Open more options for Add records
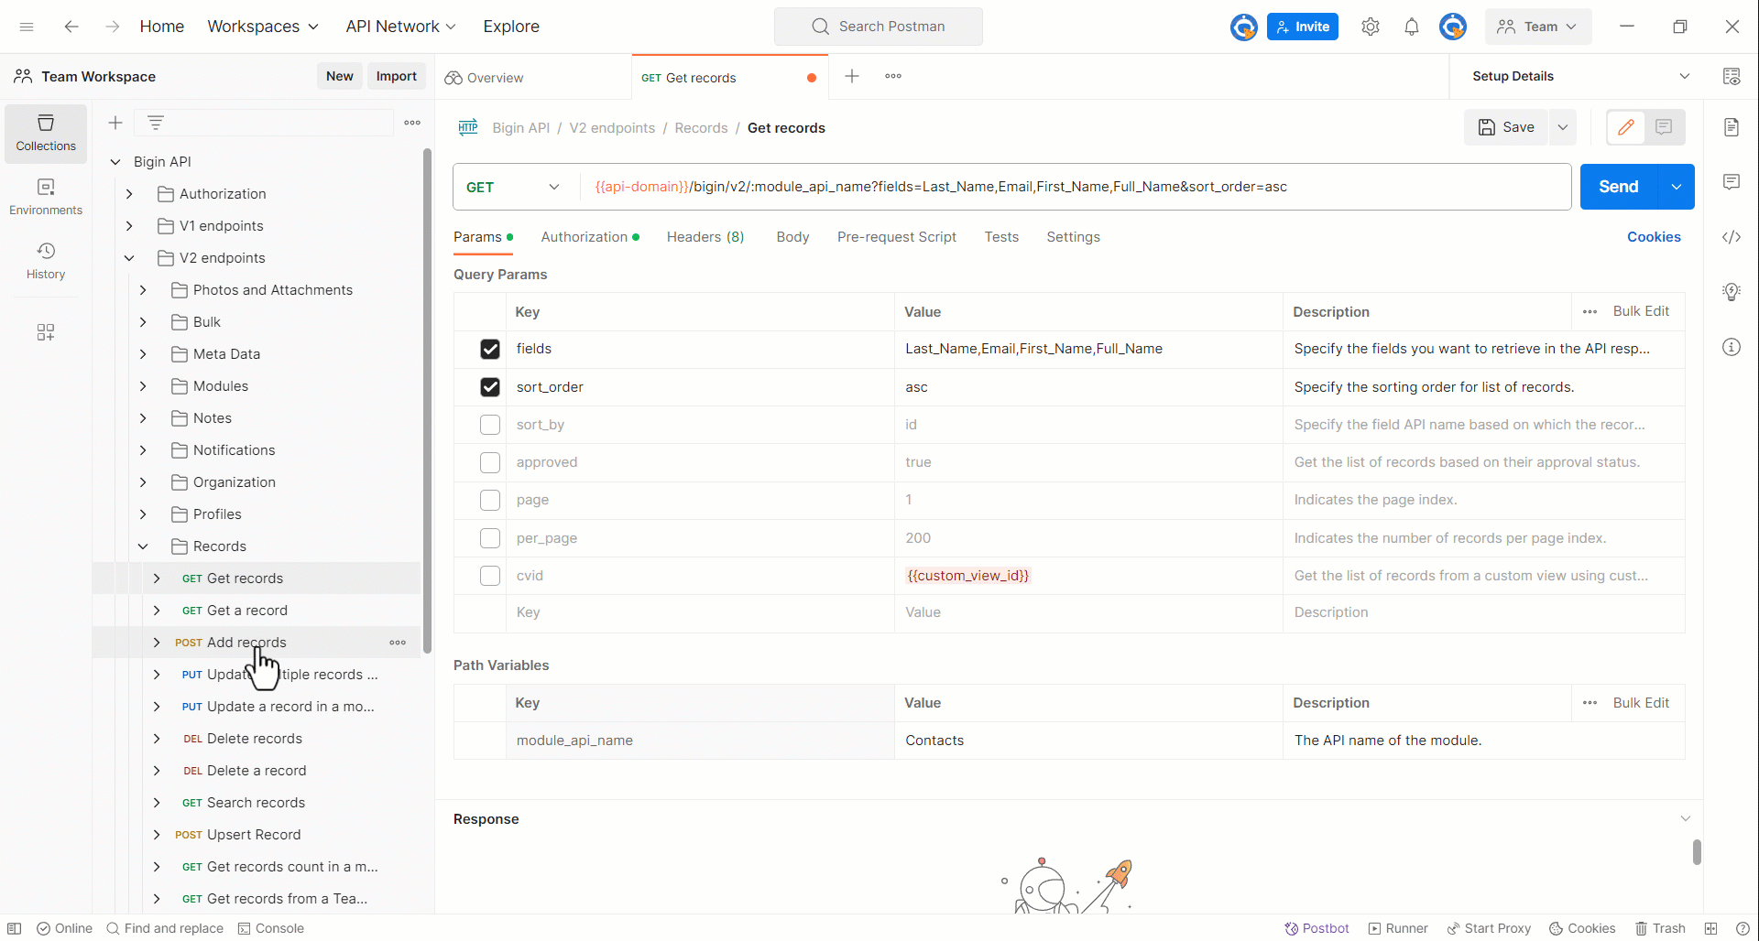 point(398,643)
